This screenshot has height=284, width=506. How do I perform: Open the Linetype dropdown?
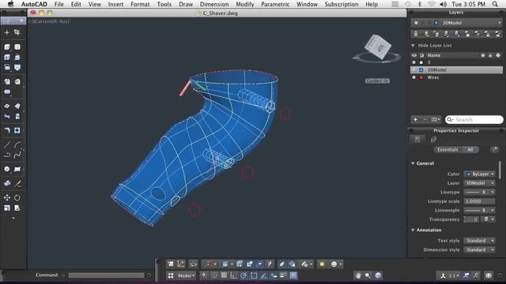[479, 192]
